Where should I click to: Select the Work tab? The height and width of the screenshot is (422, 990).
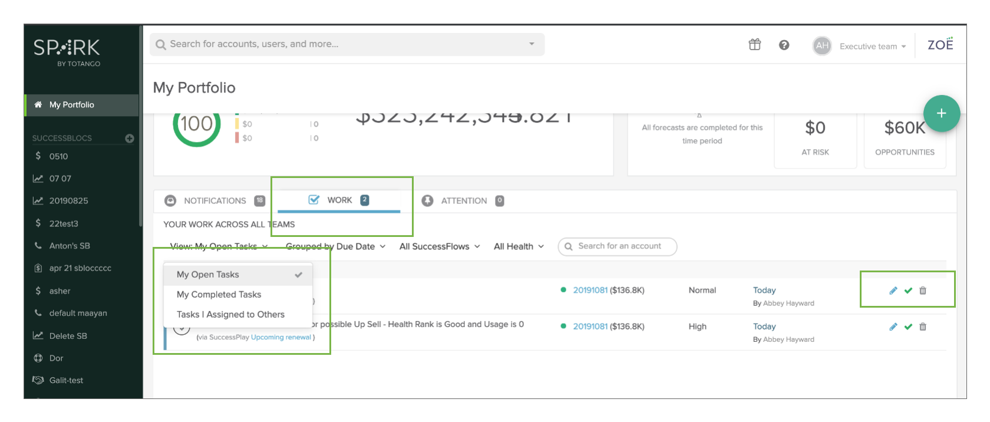pyautogui.click(x=339, y=200)
